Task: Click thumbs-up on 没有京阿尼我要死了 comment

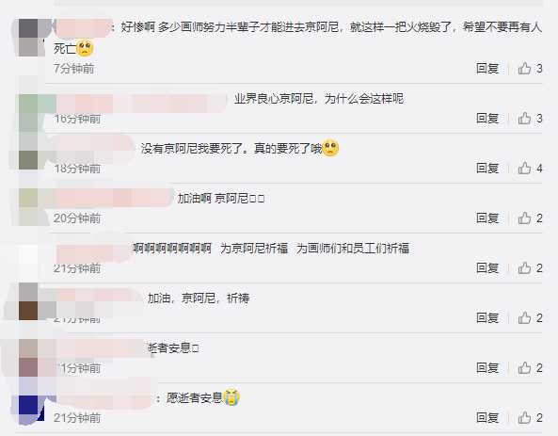Action: (530, 168)
